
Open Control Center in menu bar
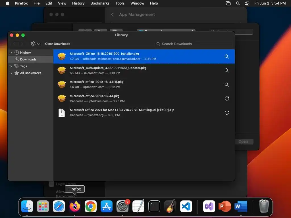click(247, 3)
